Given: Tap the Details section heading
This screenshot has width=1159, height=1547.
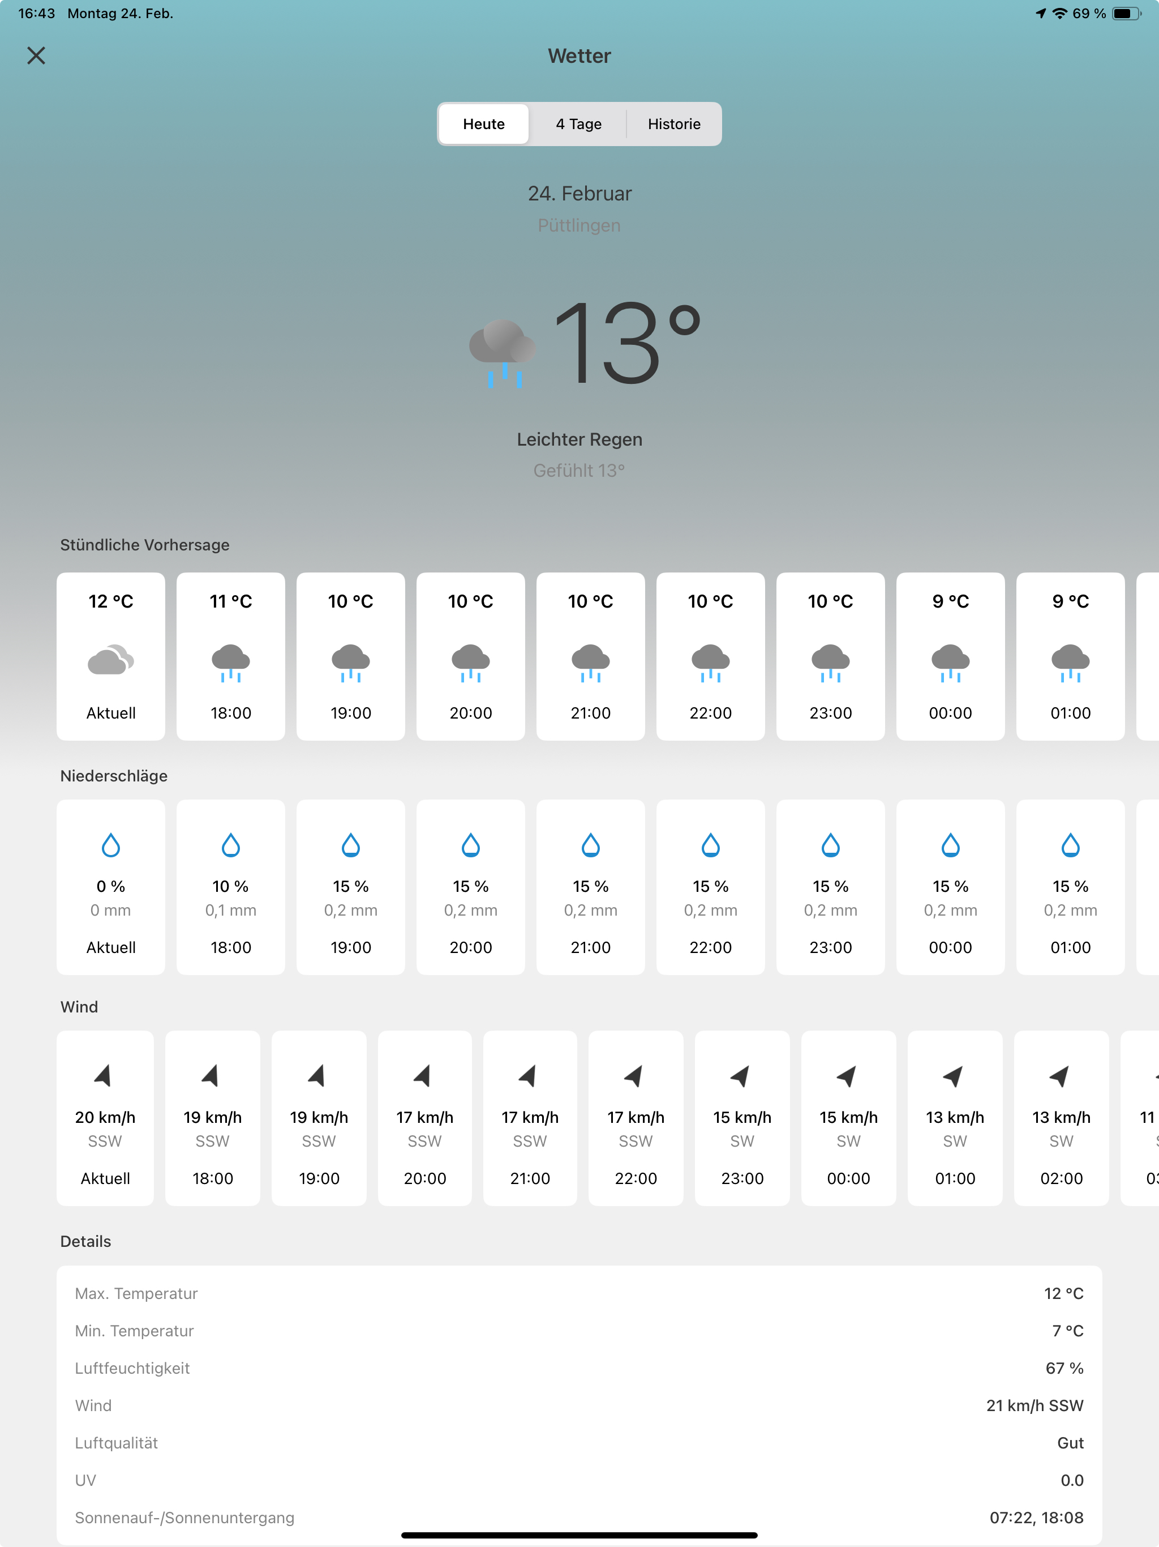Looking at the screenshot, I should pyautogui.click(x=85, y=1241).
